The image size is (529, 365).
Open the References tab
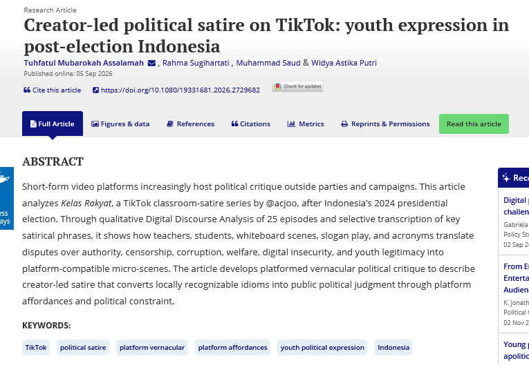(191, 124)
